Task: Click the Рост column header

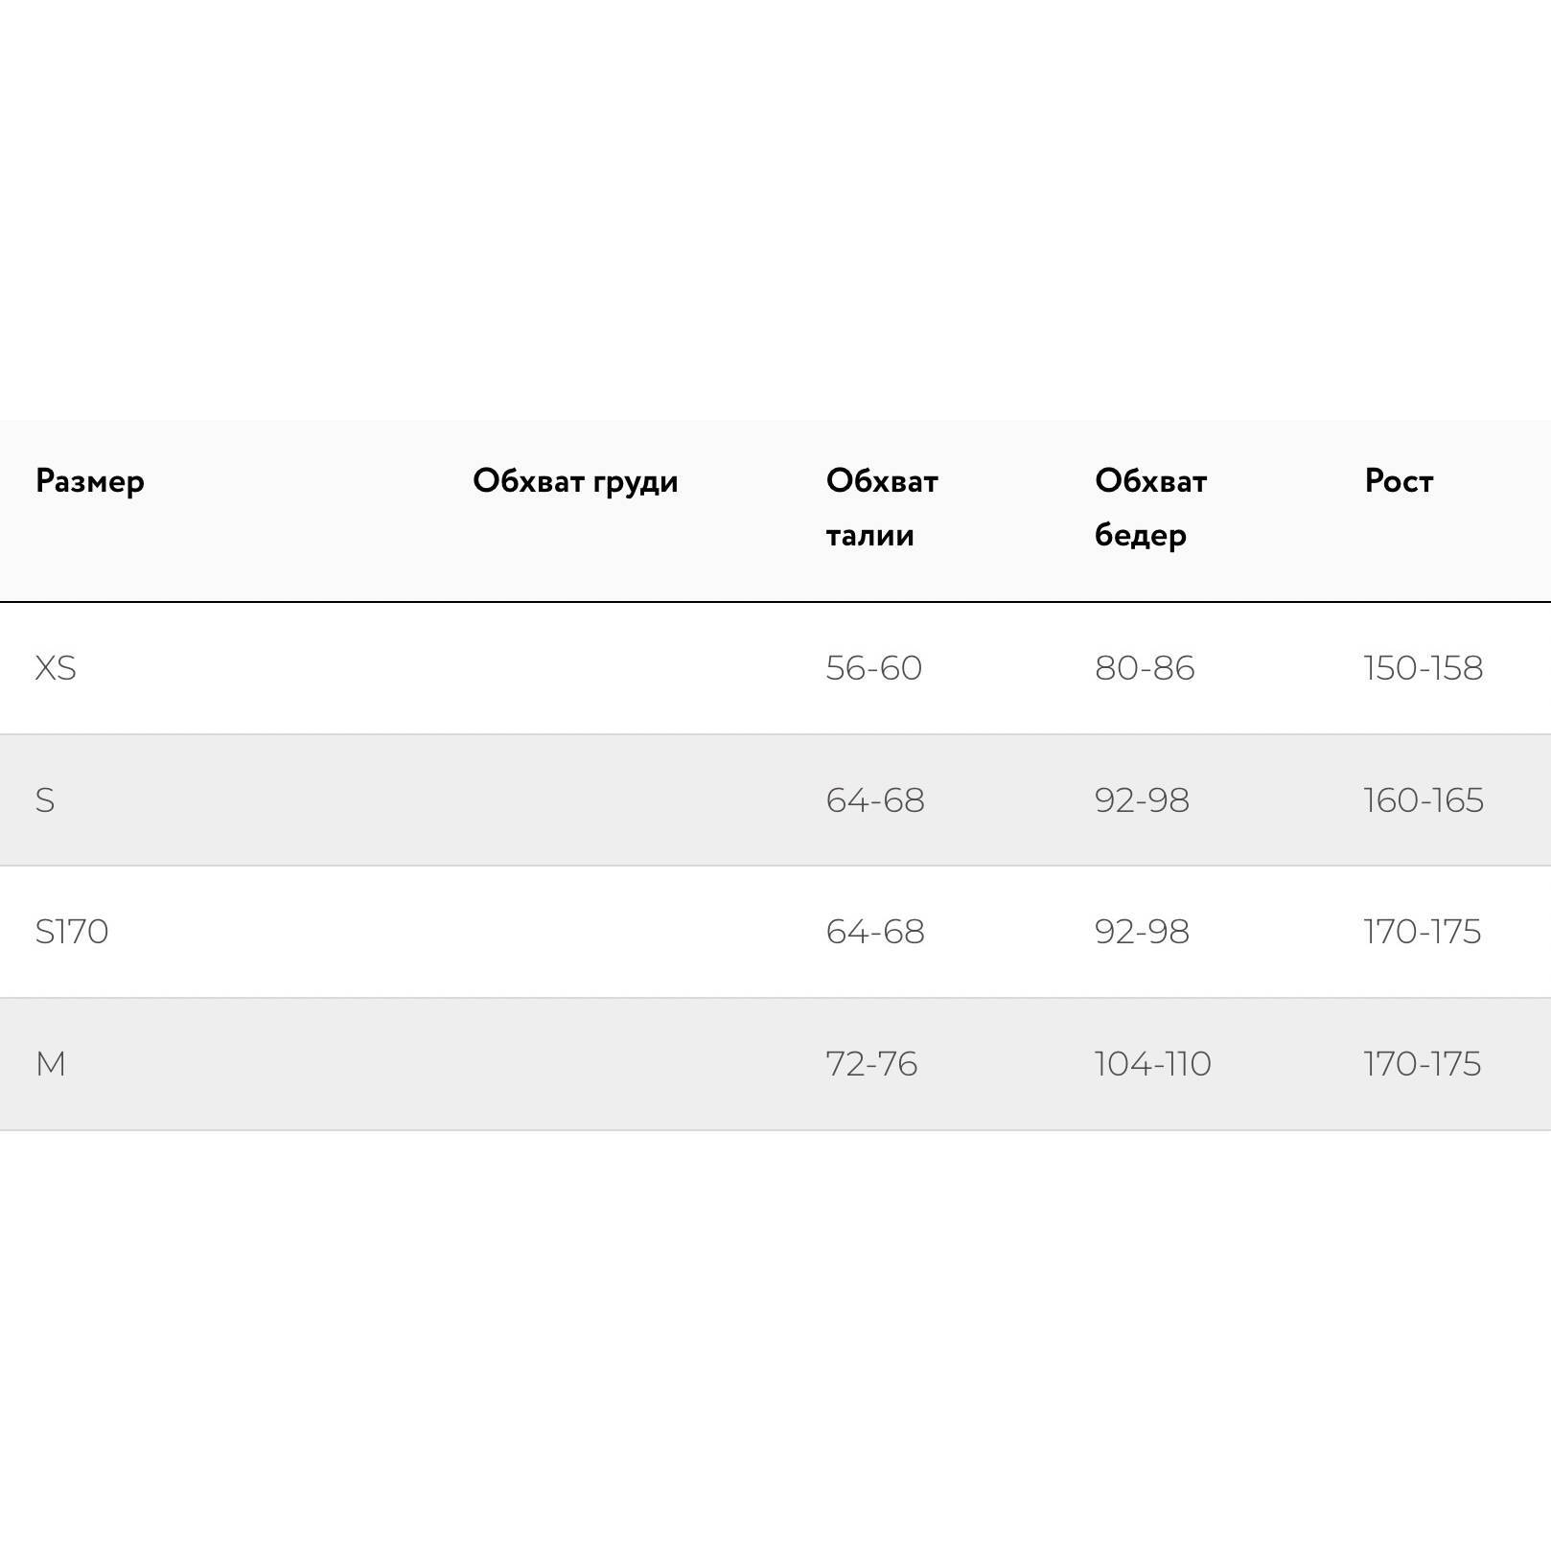Action: (x=1399, y=481)
